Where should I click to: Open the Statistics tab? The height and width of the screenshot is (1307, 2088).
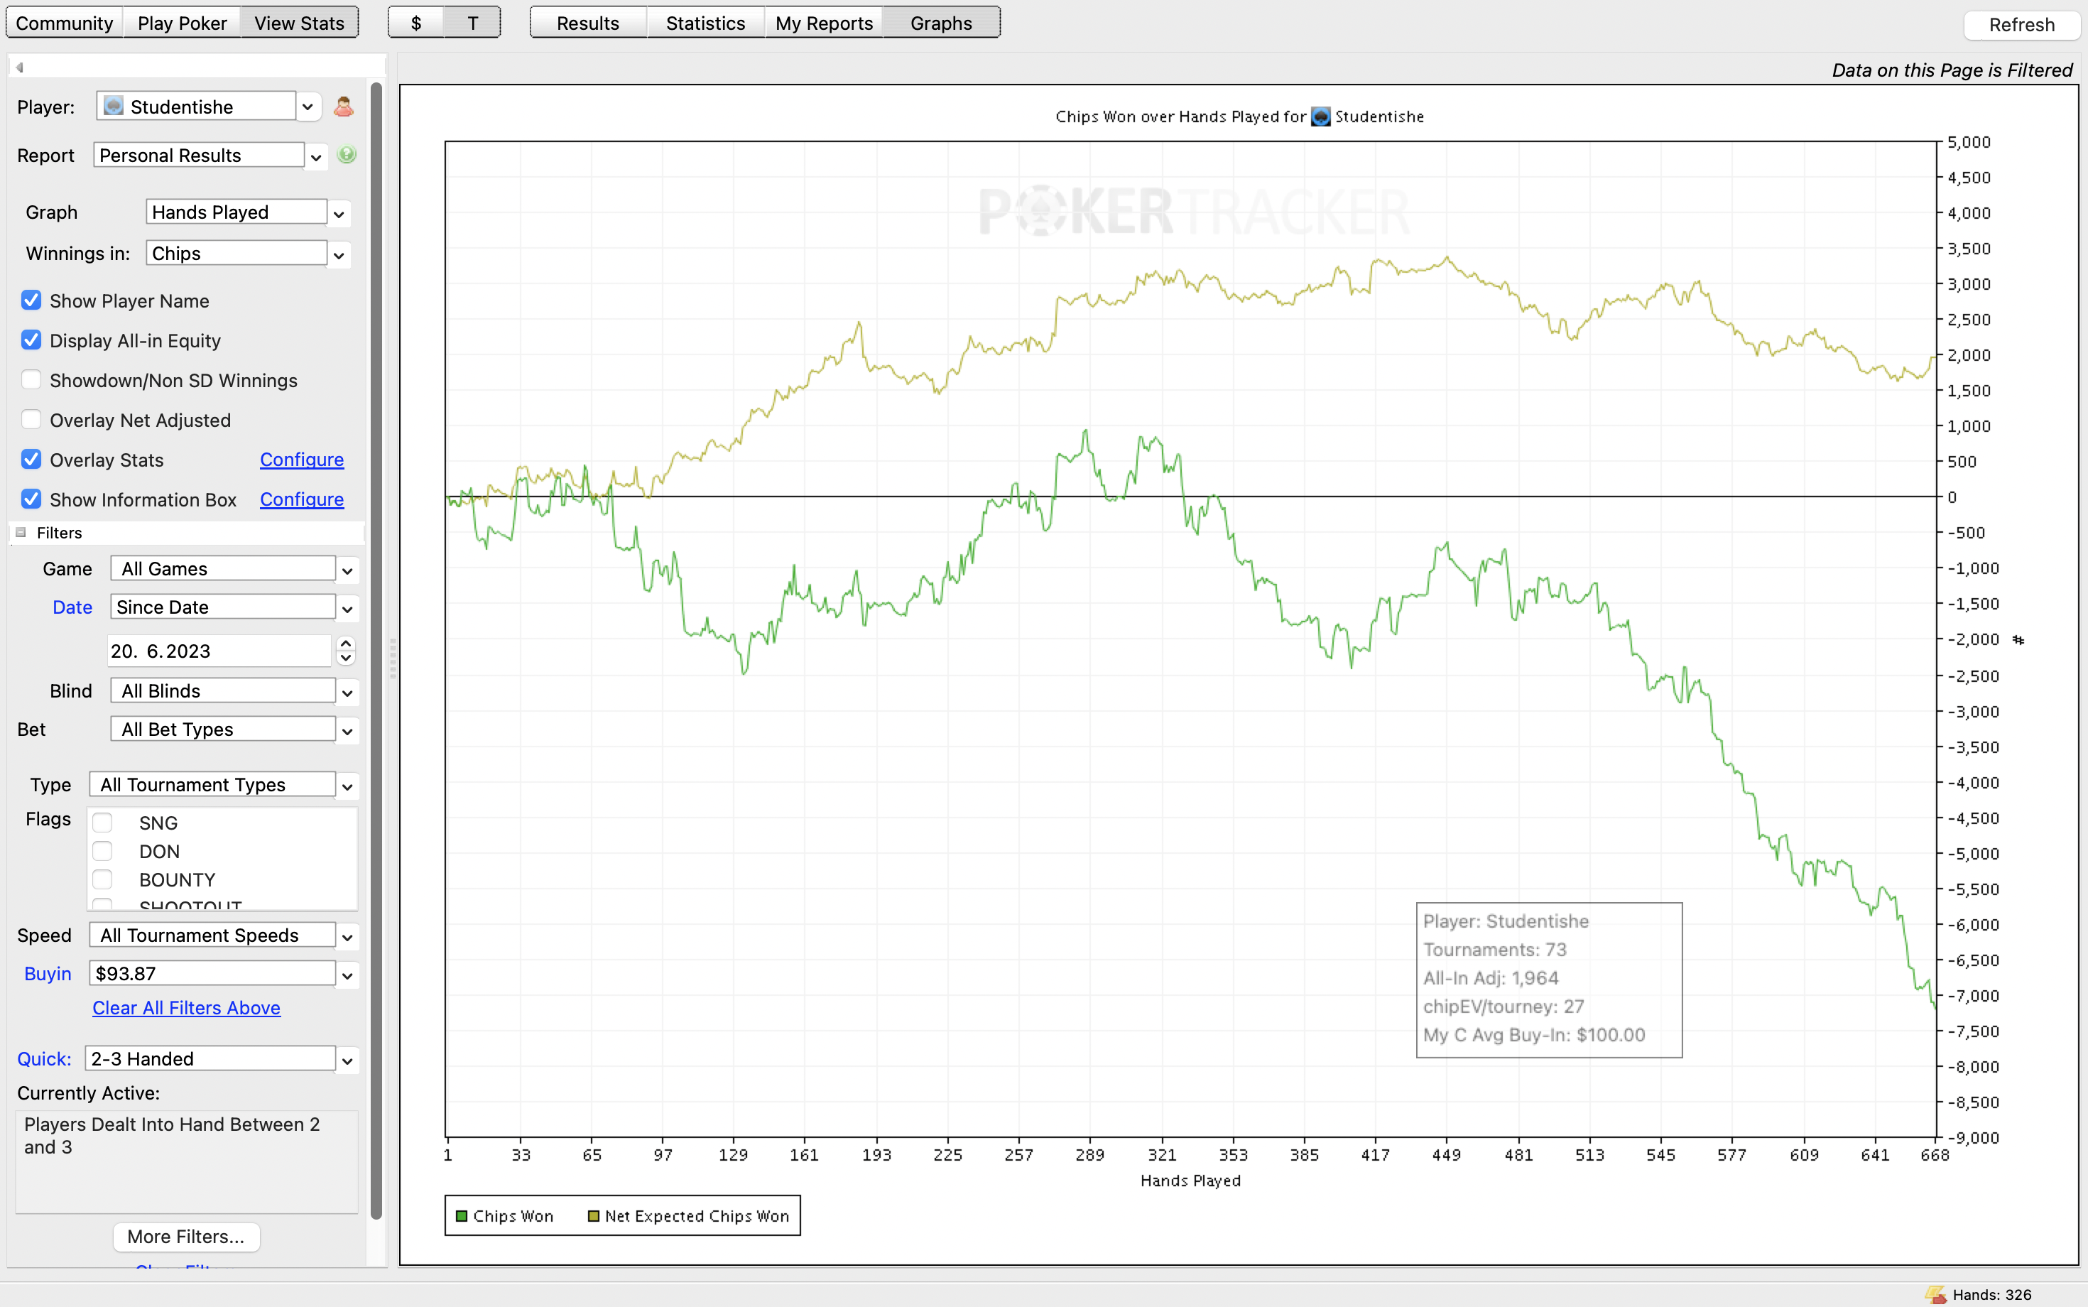click(705, 23)
